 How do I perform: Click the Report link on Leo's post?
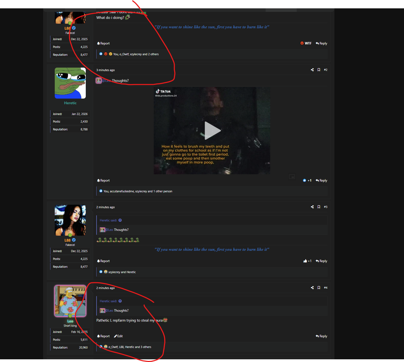point(103,336)
